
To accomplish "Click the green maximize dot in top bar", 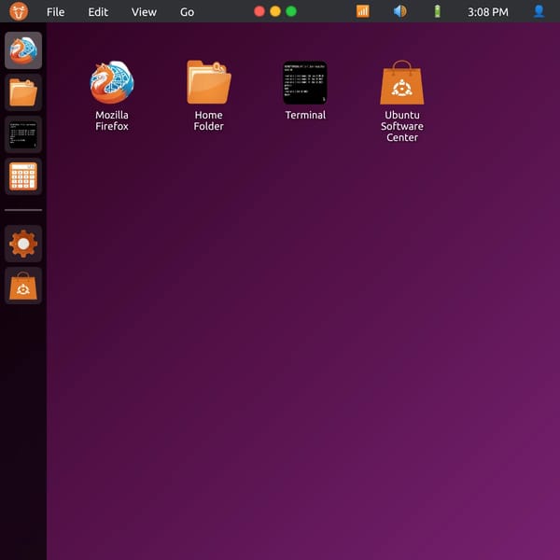I will [x=291, y=11].
